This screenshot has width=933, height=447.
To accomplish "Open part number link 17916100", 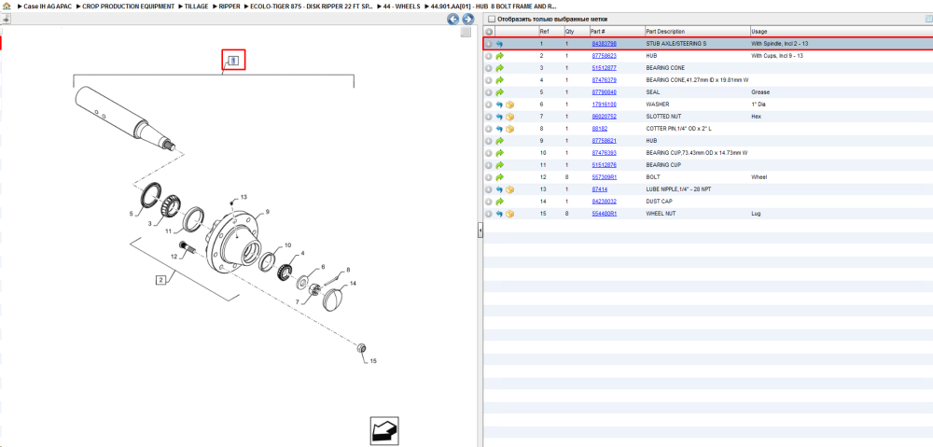I will click(x=604, y=105).
